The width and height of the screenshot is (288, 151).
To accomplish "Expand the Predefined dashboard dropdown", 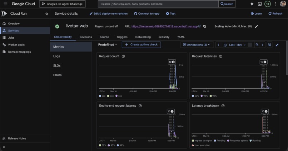I will point(108,45).
